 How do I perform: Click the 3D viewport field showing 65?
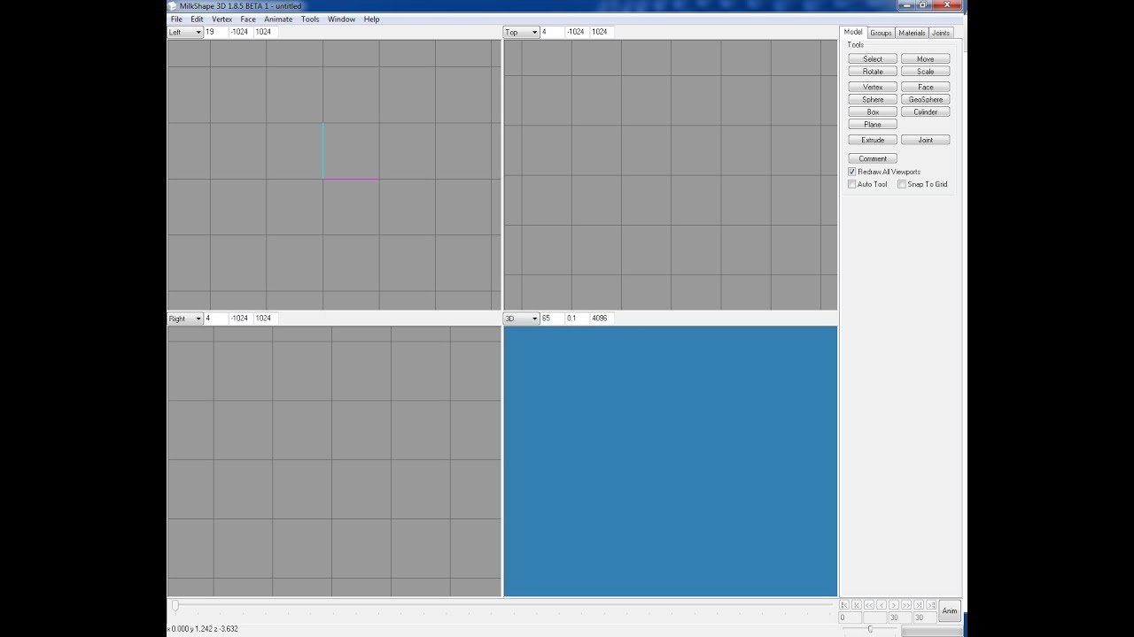tap(552, 318)
